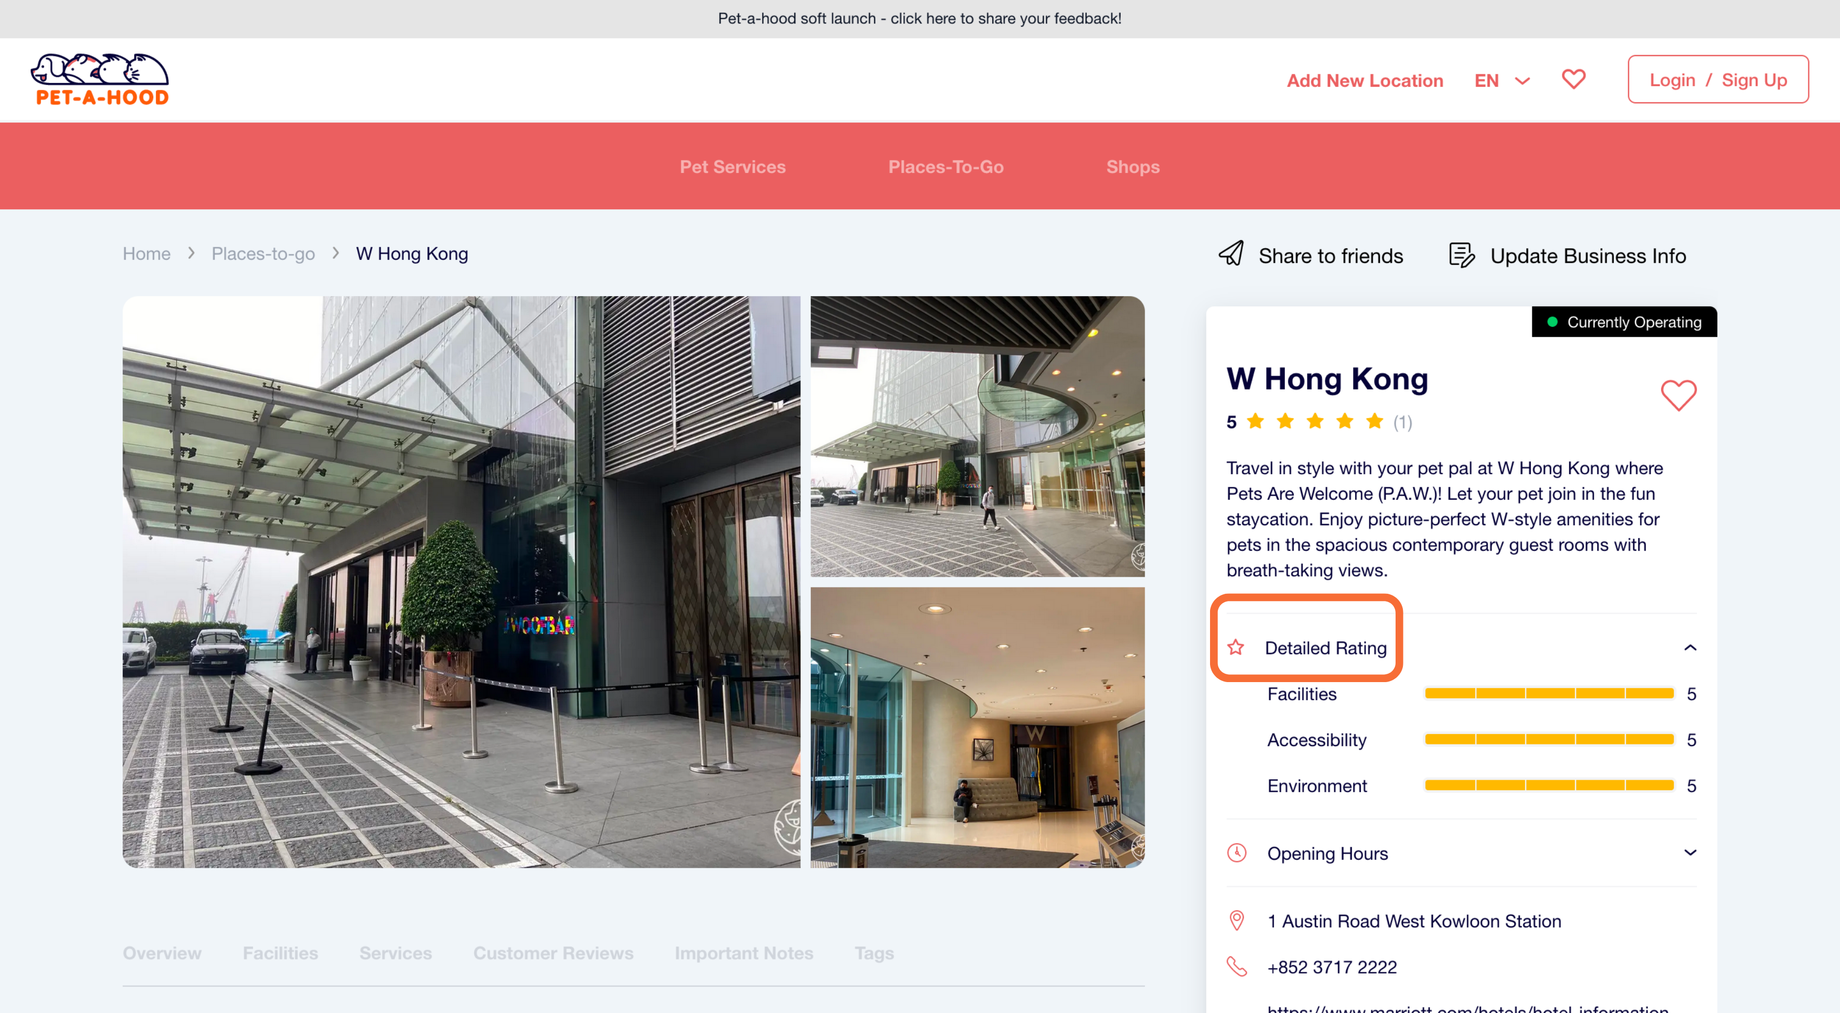The width and height of the screenshot is (1840, 1013).
Task: Click the Detailed Rating label
Action: [x=1325, y=647]
